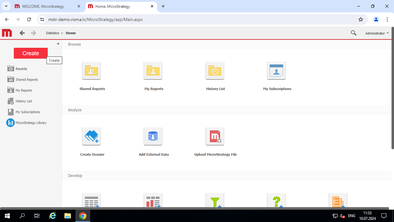Image resolution: width=394 pixels, height=222 pixels.
Task: View site information icon in address bar
Action: point(42,19)
